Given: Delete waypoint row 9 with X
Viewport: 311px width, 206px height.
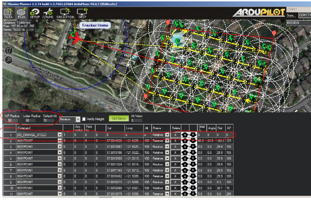Looking at the screenshot, I should click(175, 182).
